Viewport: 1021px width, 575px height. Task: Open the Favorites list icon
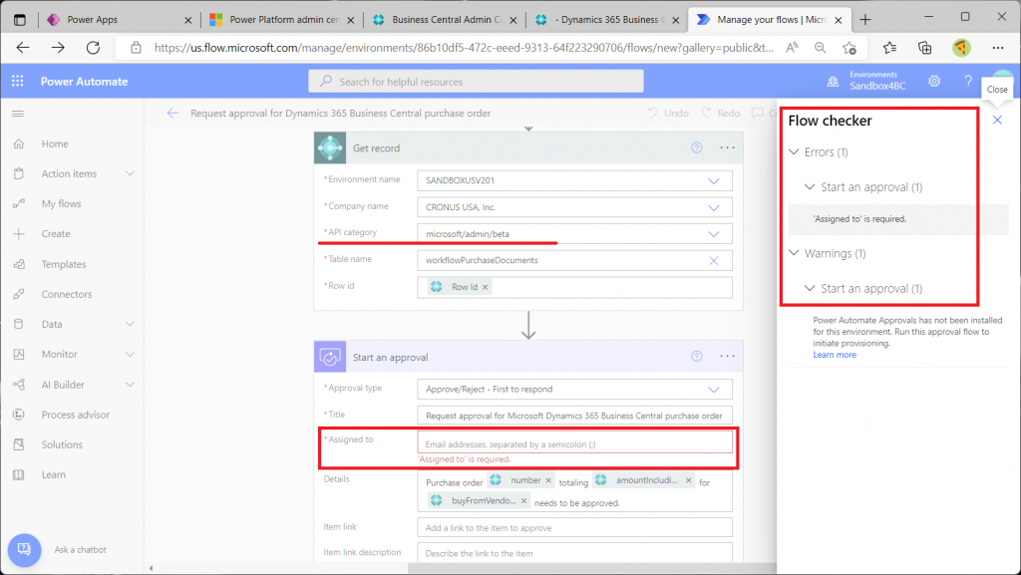(889, 48)
